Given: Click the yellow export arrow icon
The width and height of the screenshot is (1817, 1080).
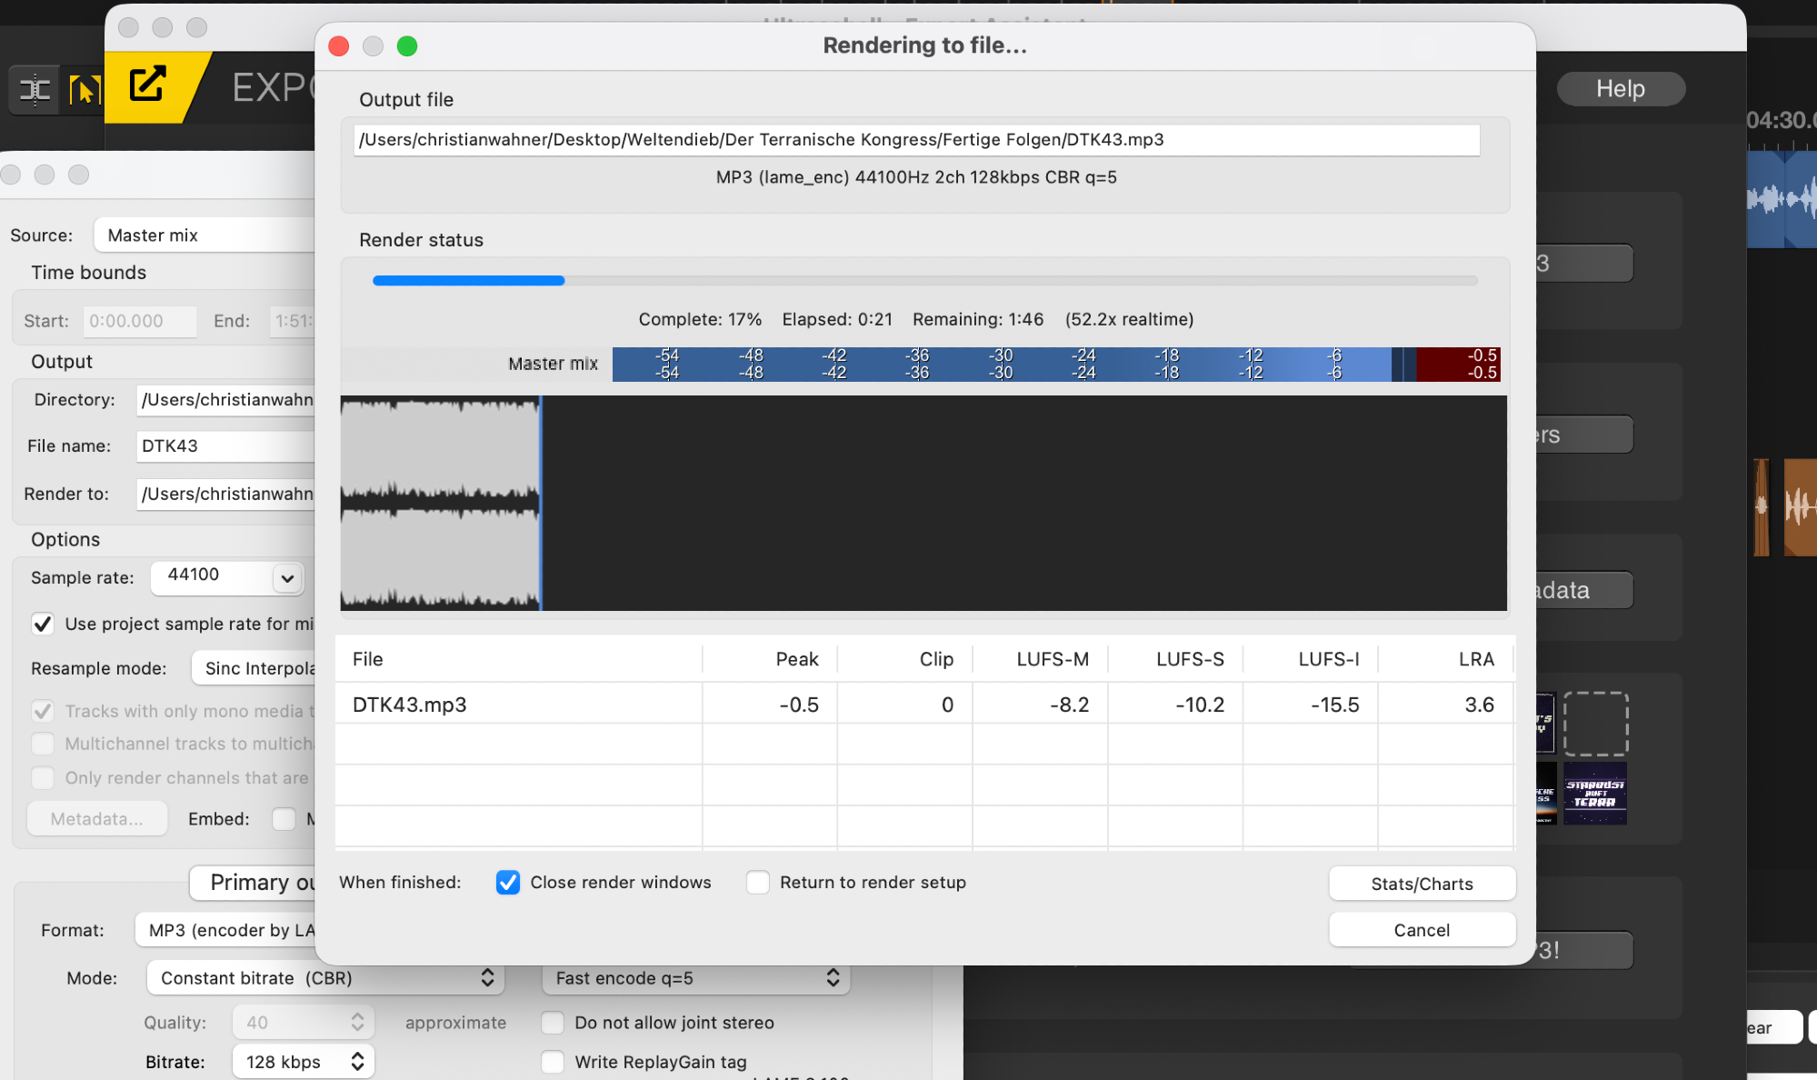Looking at the screenshot, I should [147, 85].
